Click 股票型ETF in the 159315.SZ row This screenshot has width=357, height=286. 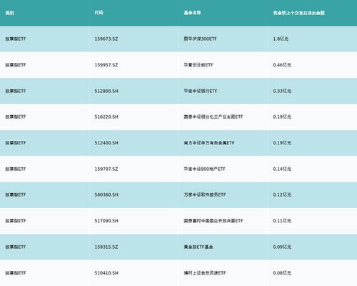pos(16,247)
